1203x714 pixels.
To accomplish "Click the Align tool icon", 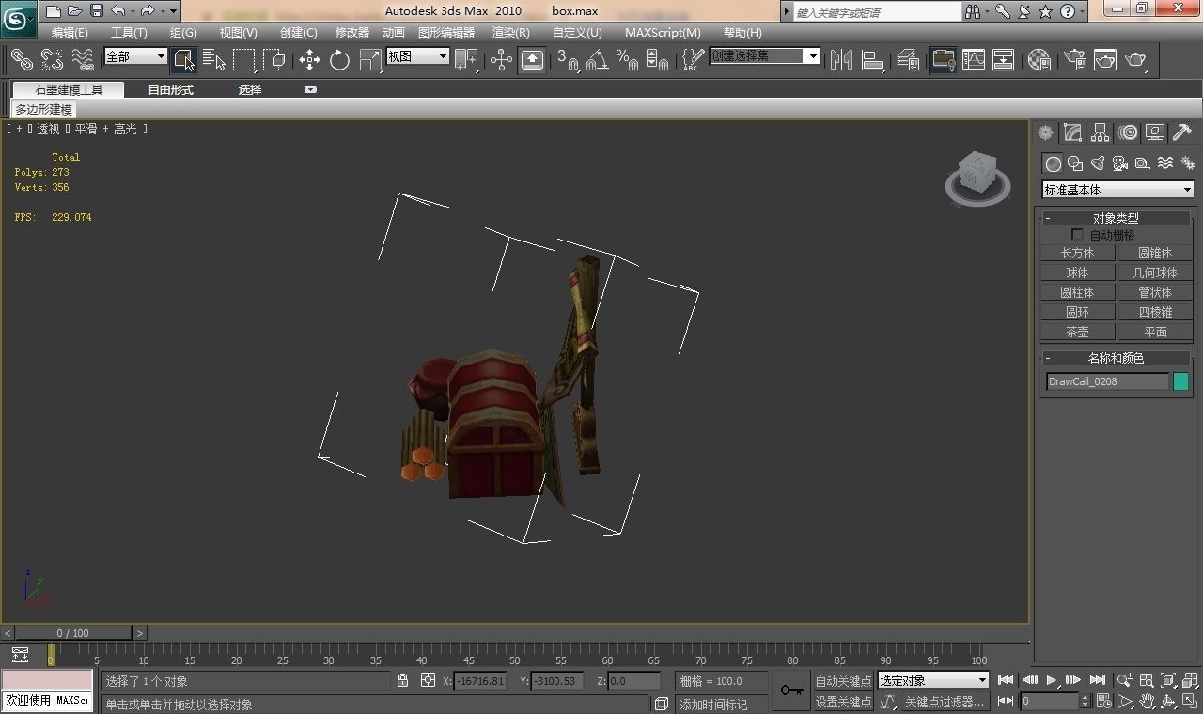I will pyautogui.click(x=872, y=60).
